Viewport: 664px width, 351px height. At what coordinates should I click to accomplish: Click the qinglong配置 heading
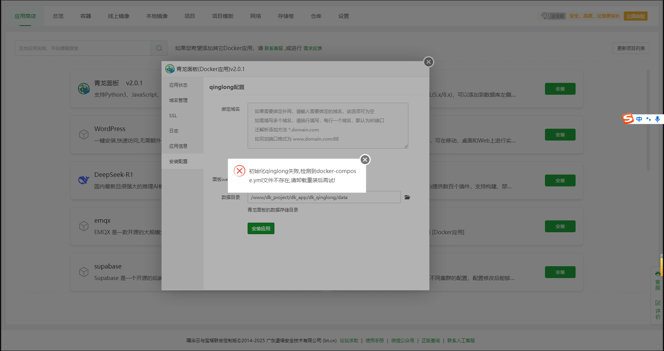[227, 87]
